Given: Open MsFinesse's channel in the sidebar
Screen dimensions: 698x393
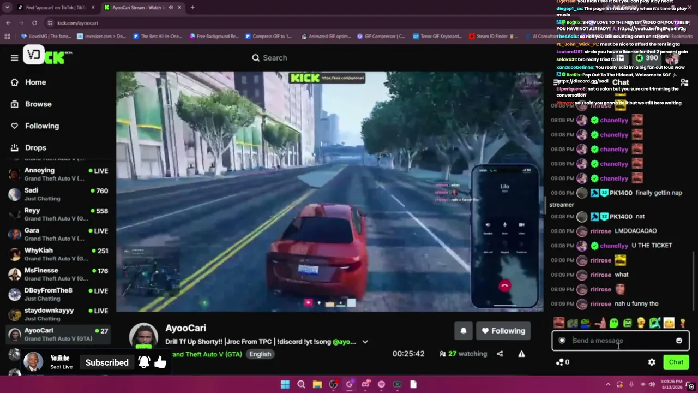Looking at the screenshot, I should click(x=57, y=274).
